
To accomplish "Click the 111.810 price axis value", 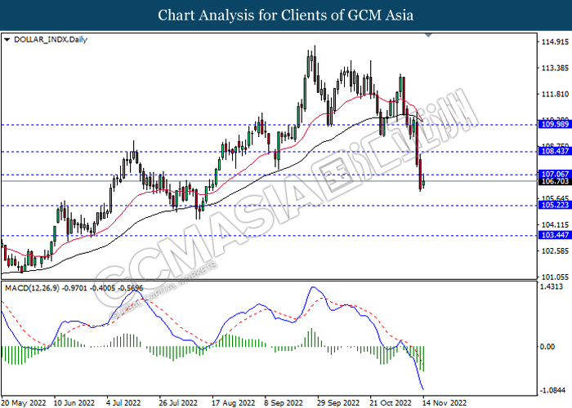I will (555, 95).
